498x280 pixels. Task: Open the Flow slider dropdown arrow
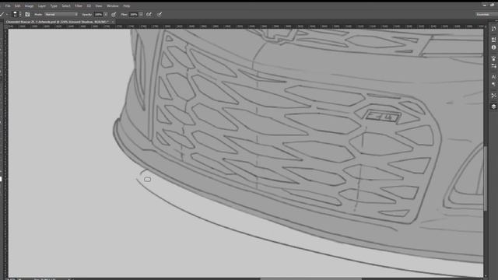[141, 14]
